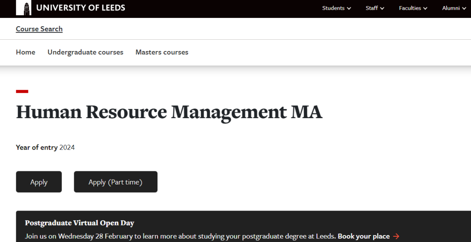Image resolution: width=471 pixels, height=242 pixels.
Task: Expand the Staff dropdown menu
Action: [375, 8]
